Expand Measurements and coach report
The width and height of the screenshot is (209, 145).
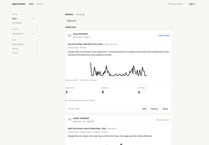pyautogui.click(x=80, y=100)
